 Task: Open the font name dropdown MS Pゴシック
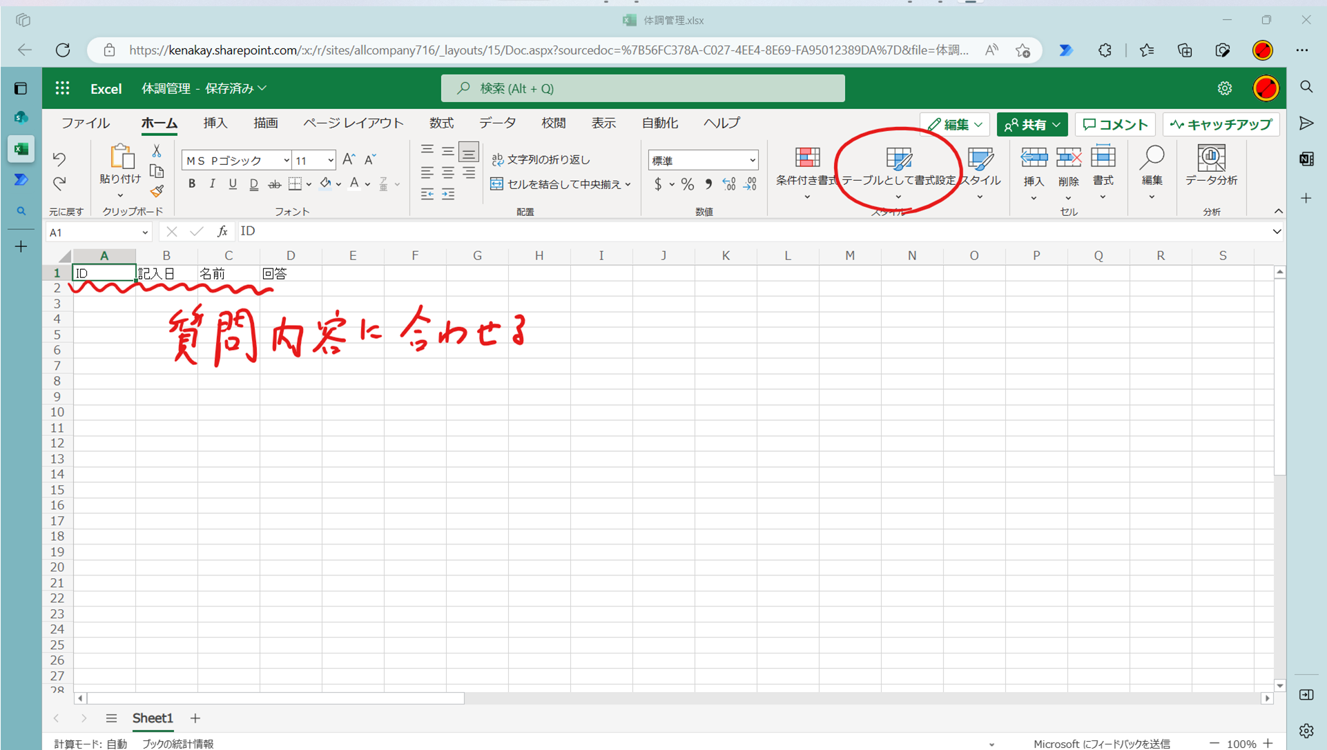click(236, 160)
